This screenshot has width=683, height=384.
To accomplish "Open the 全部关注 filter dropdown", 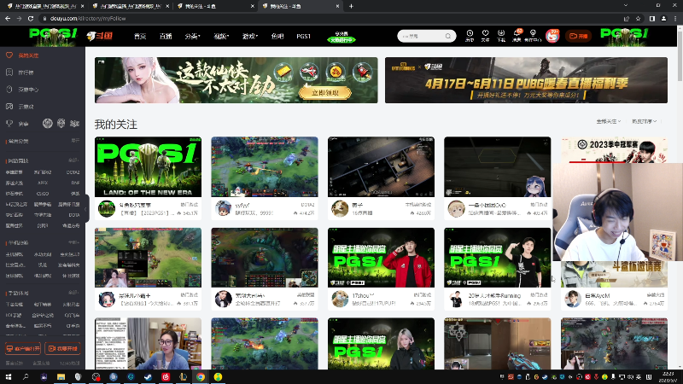I will pyautogui.click(x=608, y=121).
